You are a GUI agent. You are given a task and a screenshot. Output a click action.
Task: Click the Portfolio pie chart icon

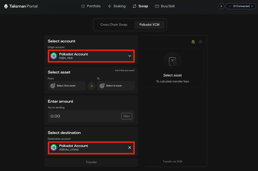(x=83, y=6)
